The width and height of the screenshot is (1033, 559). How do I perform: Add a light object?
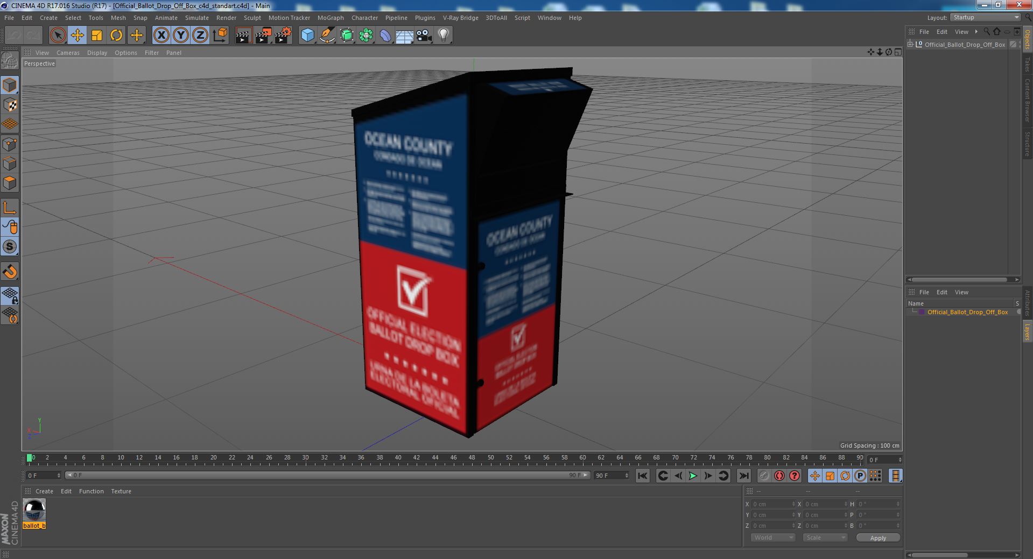coord(443,36)
